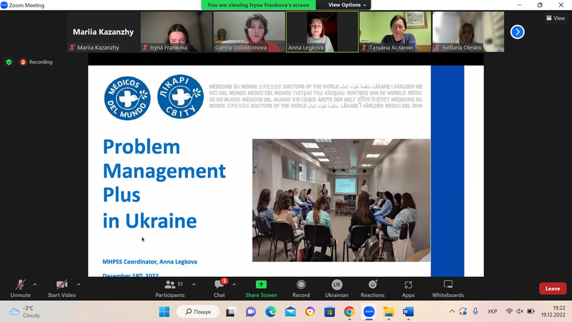Expand video options arrow beside Start Video
This screenshot has width=572, height=322.
[79, 284]
